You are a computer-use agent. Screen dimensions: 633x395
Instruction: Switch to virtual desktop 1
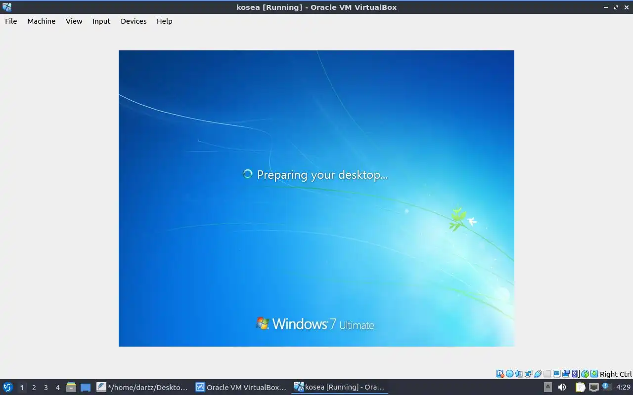22,388
